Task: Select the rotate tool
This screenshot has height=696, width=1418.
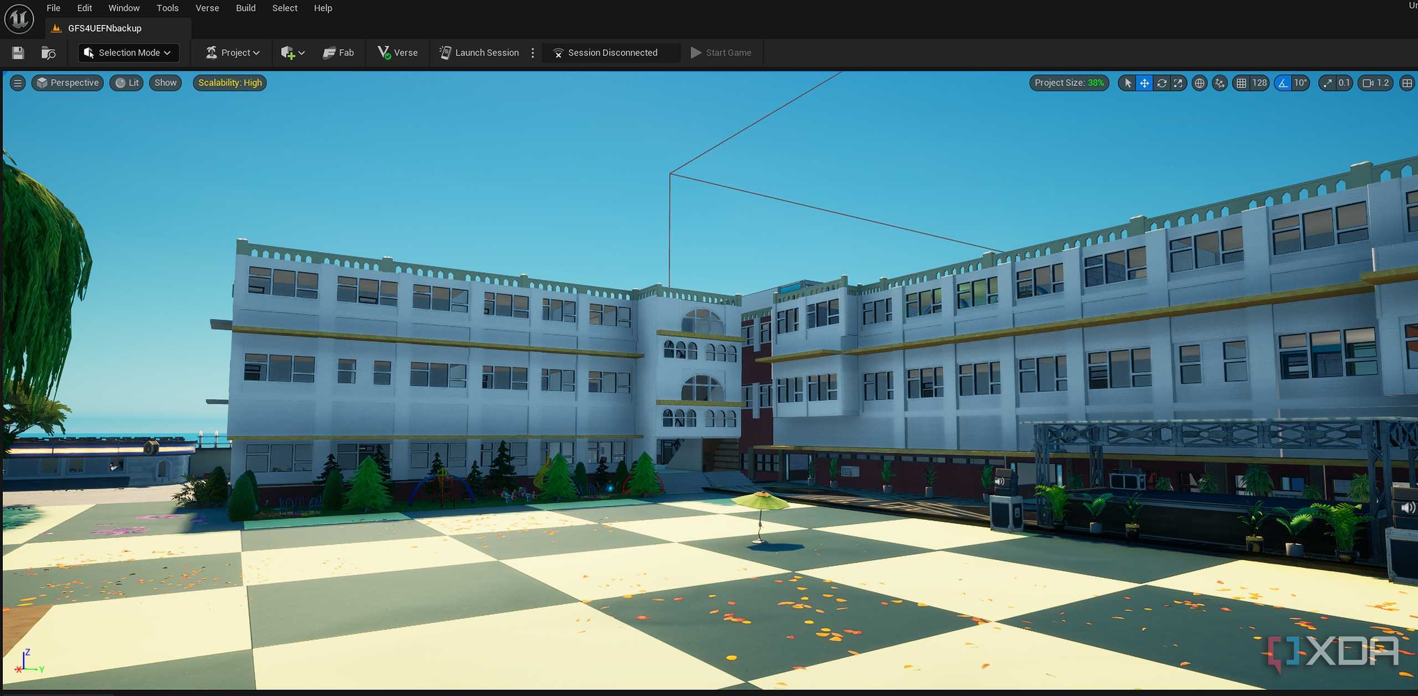Action: [1162, 83]
